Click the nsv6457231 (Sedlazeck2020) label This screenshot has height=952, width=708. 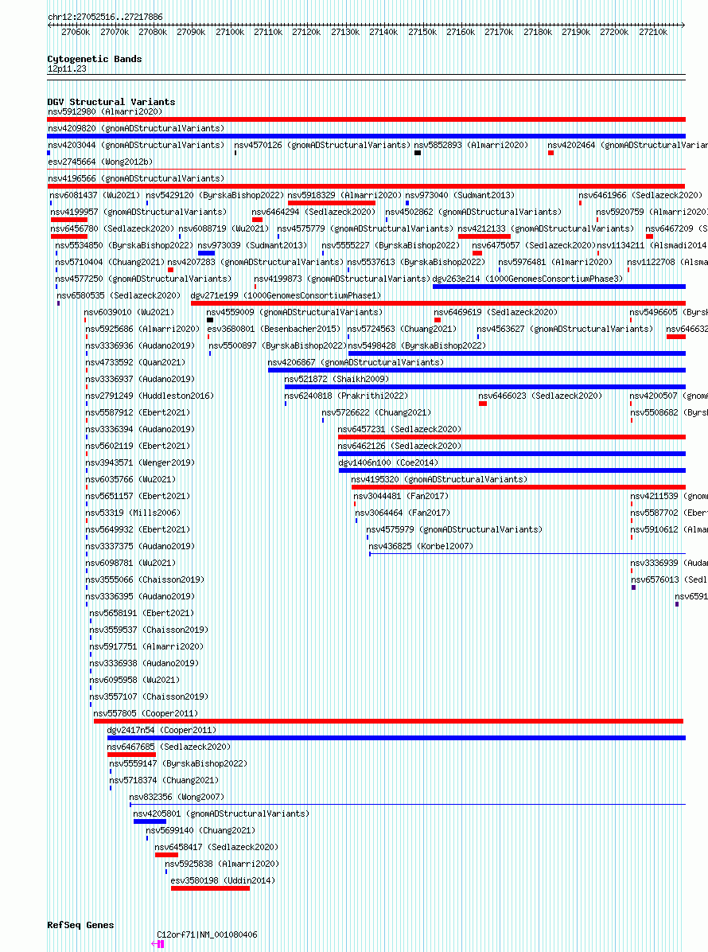(400, 429)
